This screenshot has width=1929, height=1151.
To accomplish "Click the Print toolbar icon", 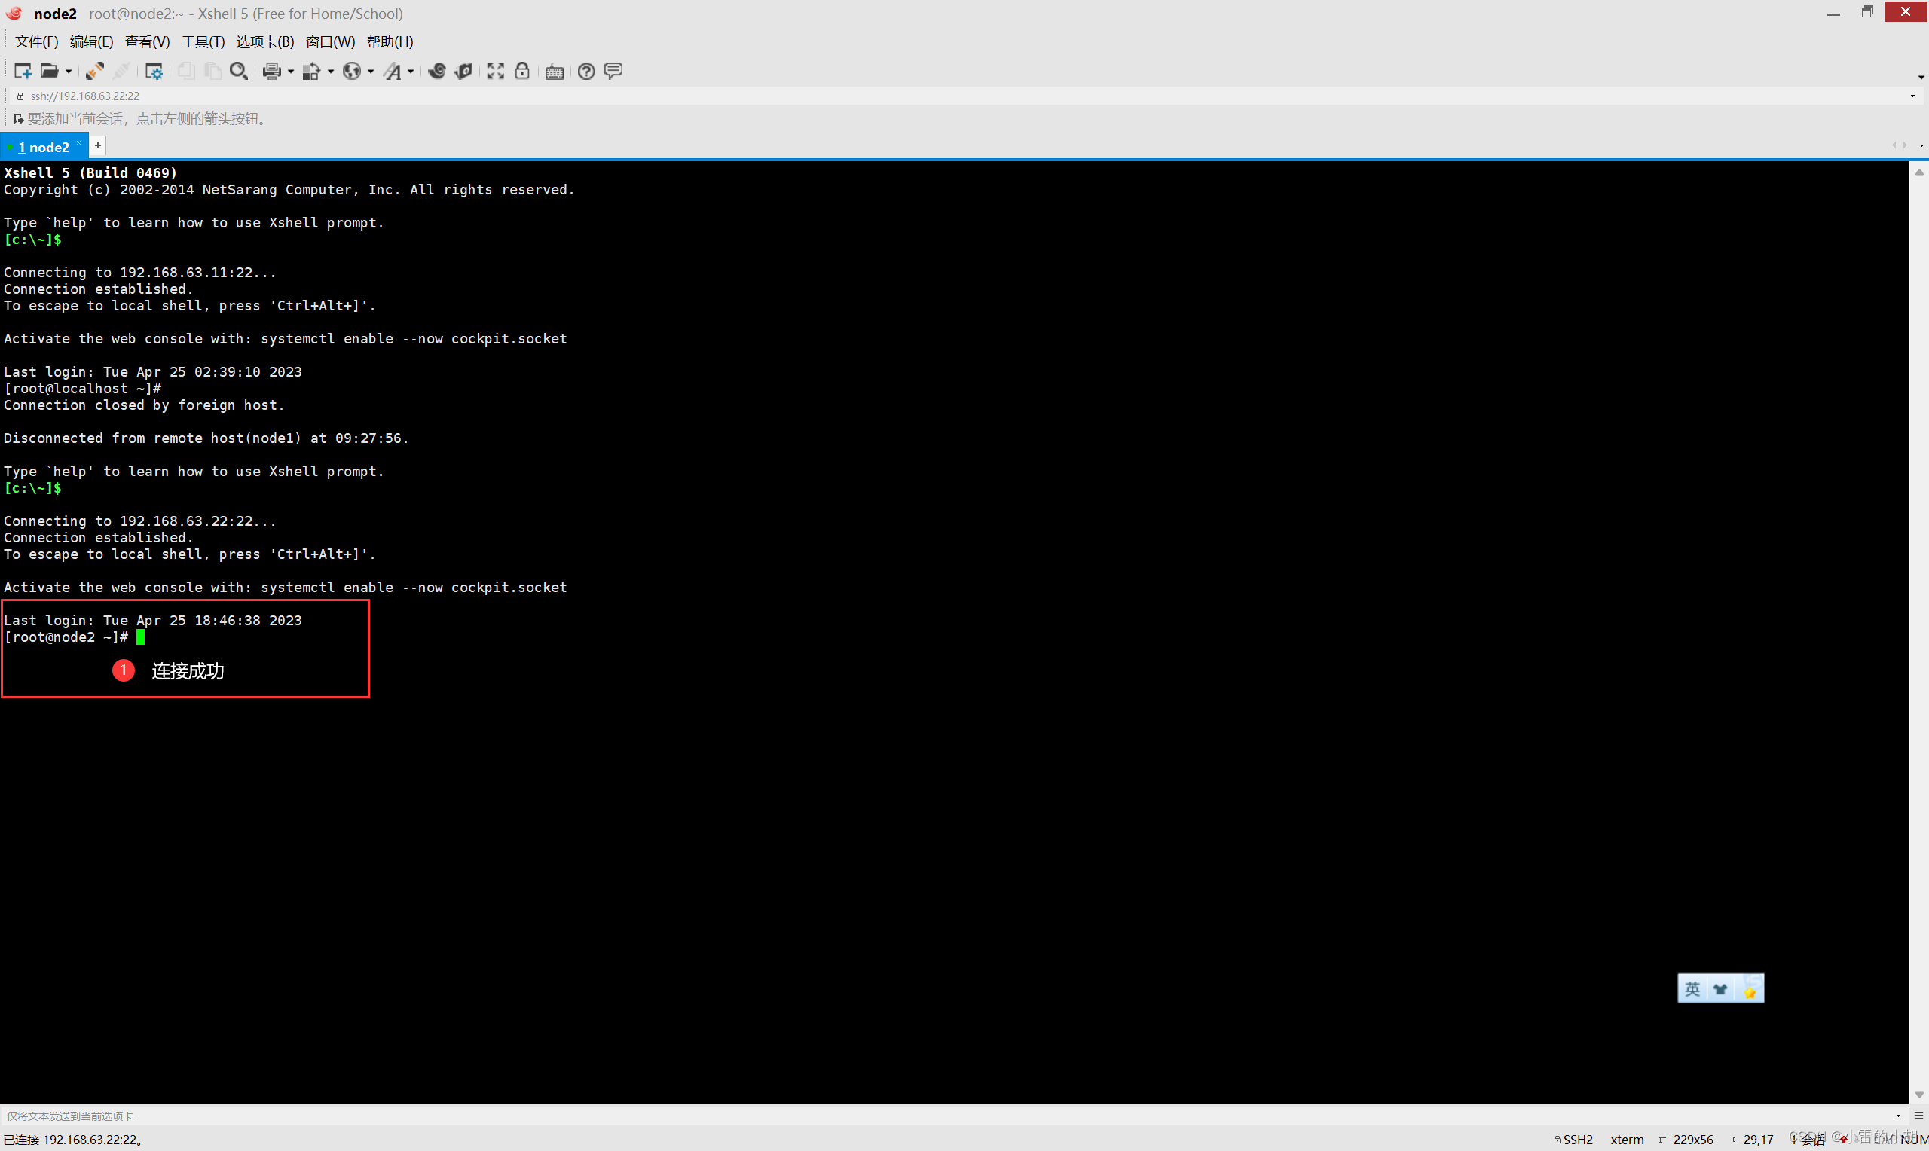I will coord(271,72).
